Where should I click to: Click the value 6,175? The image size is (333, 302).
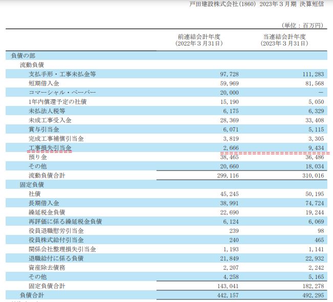click(x=231, y=111)
